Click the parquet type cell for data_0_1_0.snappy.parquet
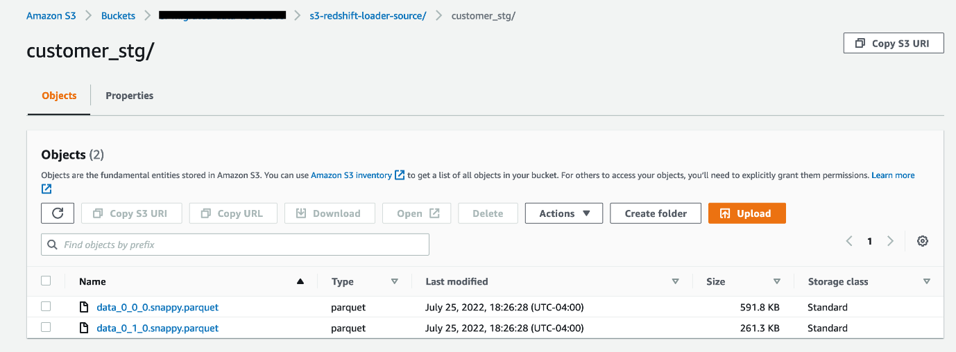The width and height of the screenshot is (956, 352). (x=348, y=328)
